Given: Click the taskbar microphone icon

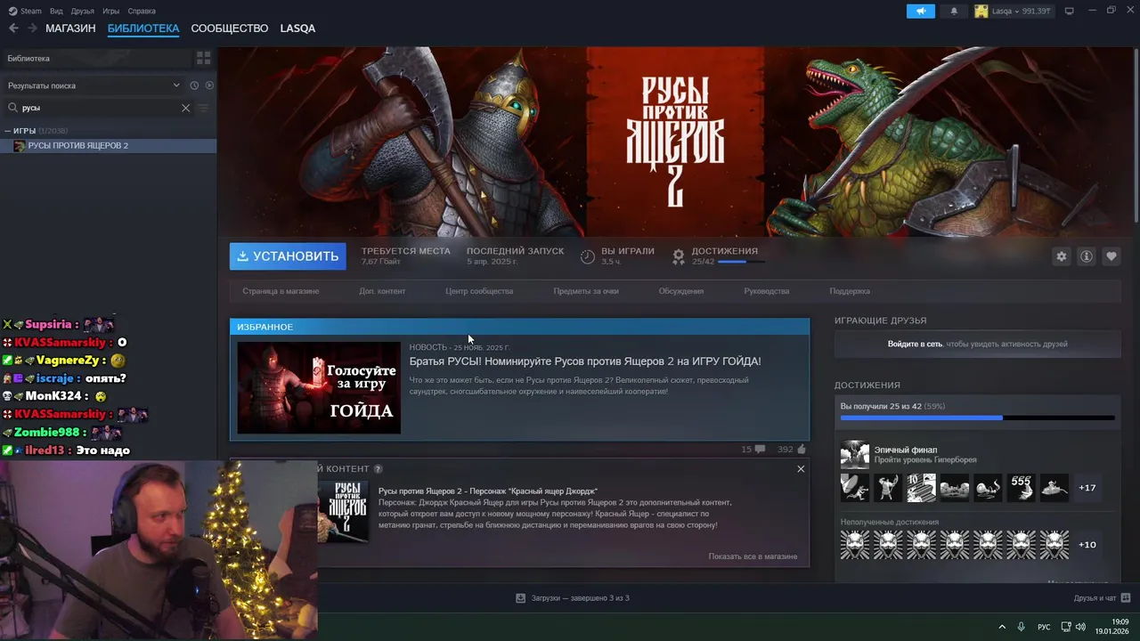Looking at the screenshot, I should tap(1021, 627).
